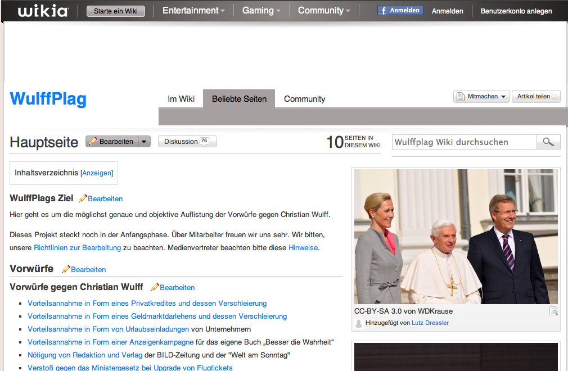
Task: Open the Richtlinien zur Bearbeitung link
Action: pyautogui.click(x=77, y=247)
